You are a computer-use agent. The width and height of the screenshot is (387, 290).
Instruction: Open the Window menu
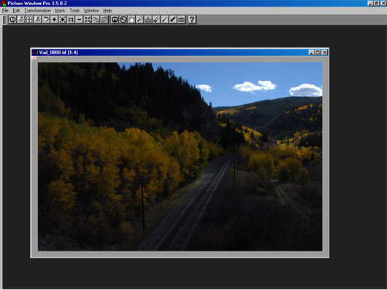pyautogui.click(x=91, y=11)
